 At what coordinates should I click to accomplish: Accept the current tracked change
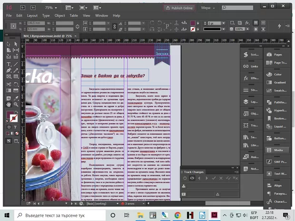coord(214,178)
